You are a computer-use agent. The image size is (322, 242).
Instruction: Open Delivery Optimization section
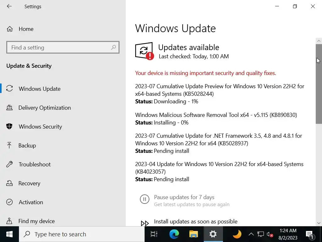(x=63, y=107)
